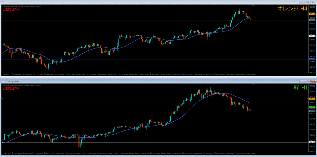
Task: Click the red 'USD JPY' label in H4 chart
Action: tap(11, 10)
